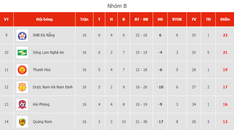
Task: Click the SHB Đà Nẵng club logo
Action: pyautogui.click(x=22, y=35)
